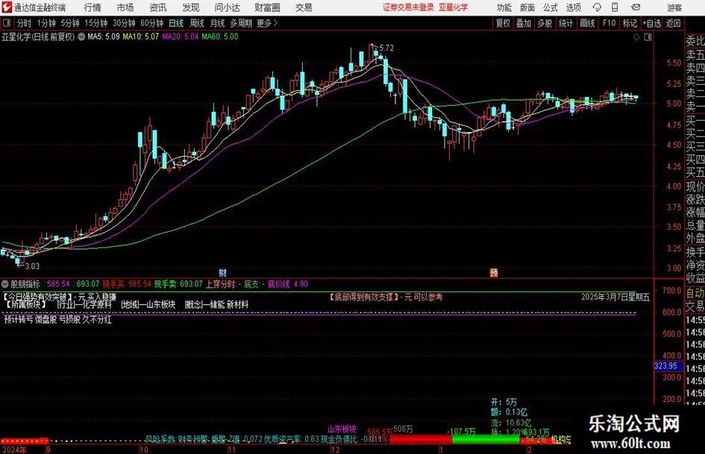Open the 行情 menu
Screen dimensions: 705x454
(93, 7)
